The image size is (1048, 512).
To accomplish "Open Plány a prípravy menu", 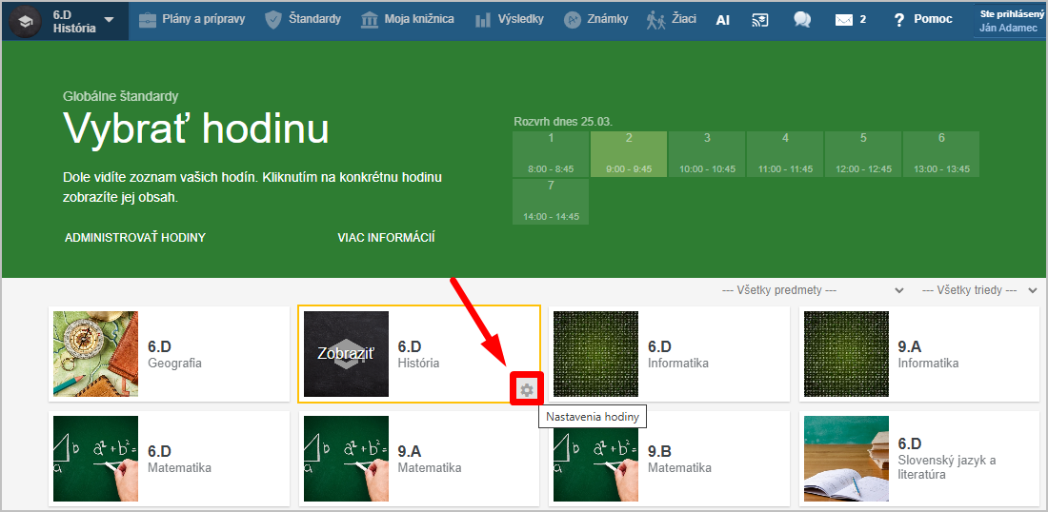I will [x=193, y=20].
